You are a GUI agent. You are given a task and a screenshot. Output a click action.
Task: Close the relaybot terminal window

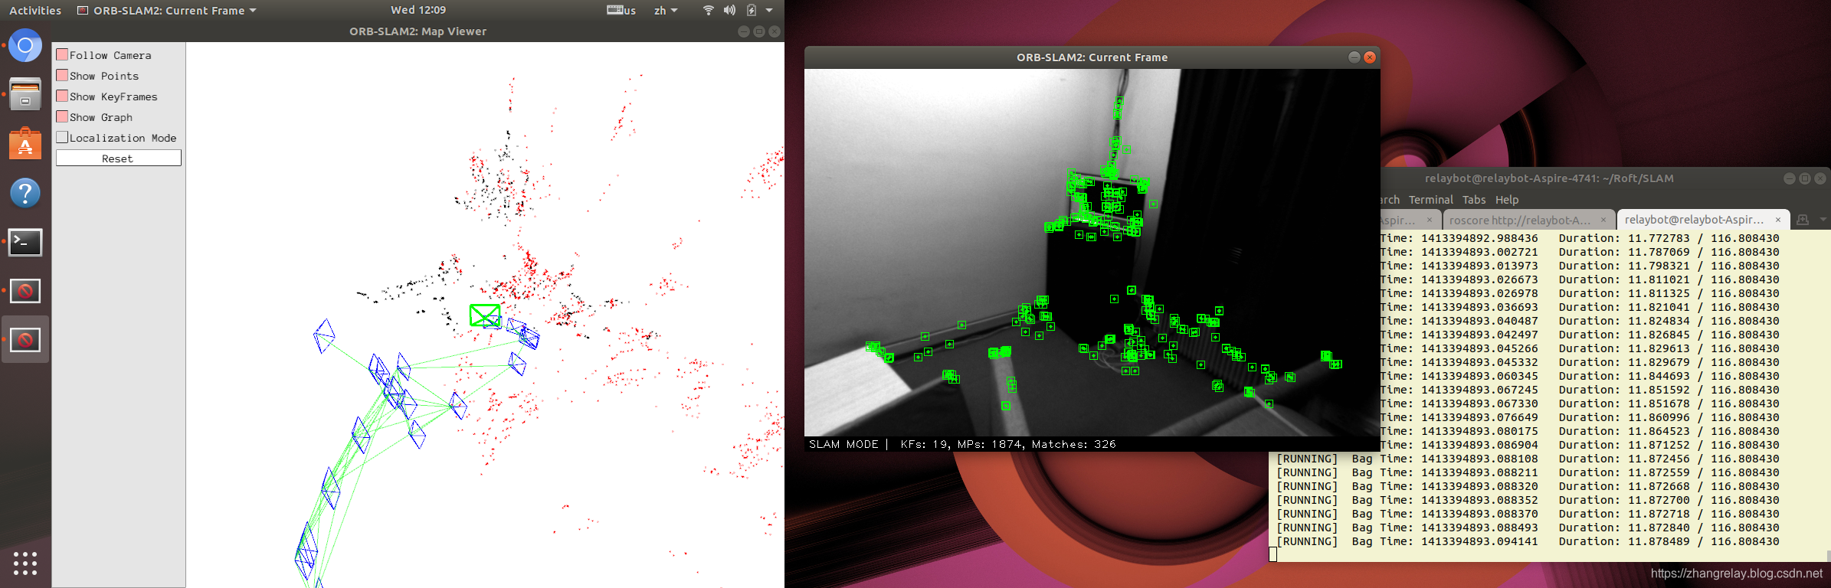[x=1820, y=178]
